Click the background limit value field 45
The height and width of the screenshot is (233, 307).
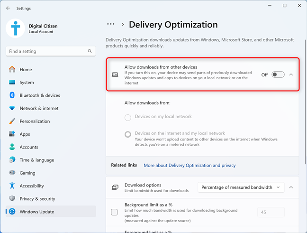point(271,212)
